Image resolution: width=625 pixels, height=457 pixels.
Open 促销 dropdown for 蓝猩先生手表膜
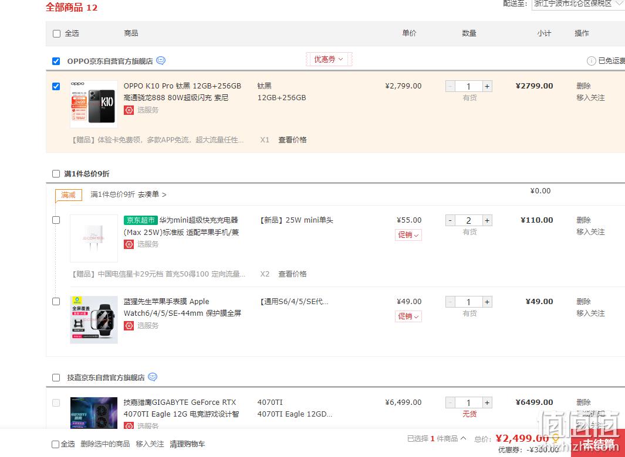(x=408, y=316)
